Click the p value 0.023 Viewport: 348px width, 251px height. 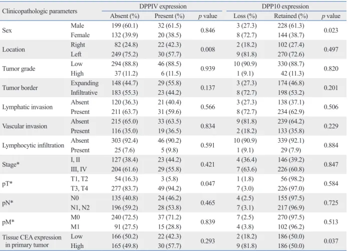[x=331, y=30]
